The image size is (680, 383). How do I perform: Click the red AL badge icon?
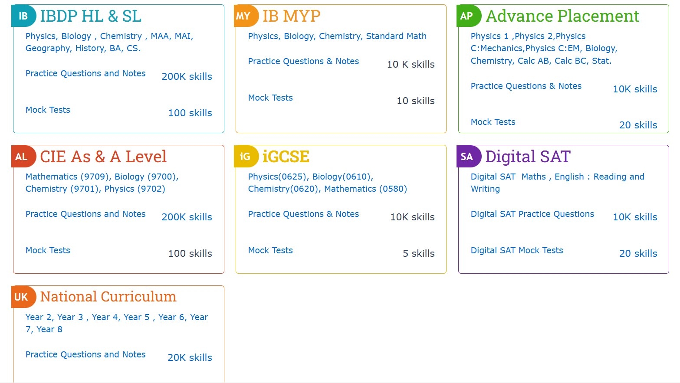click(x=23, y=157)
